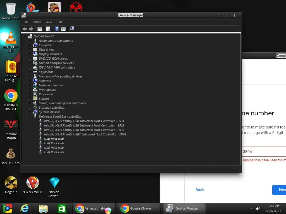Image resolution: width=286 pixels, height=214 pixels.
Task: Click phone number field ending 3804
Action: point(264,152)
